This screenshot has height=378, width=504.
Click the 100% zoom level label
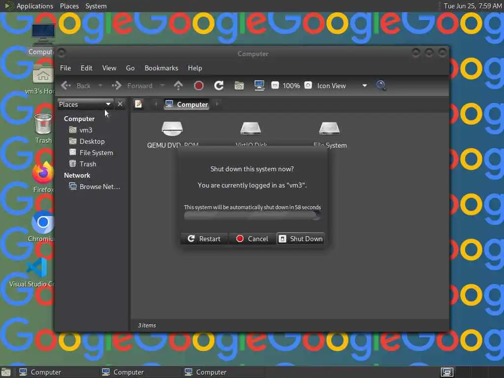291,86
